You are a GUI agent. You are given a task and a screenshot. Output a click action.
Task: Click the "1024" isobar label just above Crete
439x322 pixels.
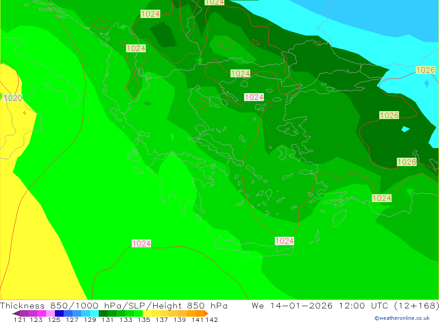(x=284, y=241)
